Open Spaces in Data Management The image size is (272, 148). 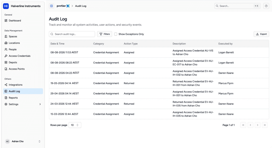click(x=23, y=36)
